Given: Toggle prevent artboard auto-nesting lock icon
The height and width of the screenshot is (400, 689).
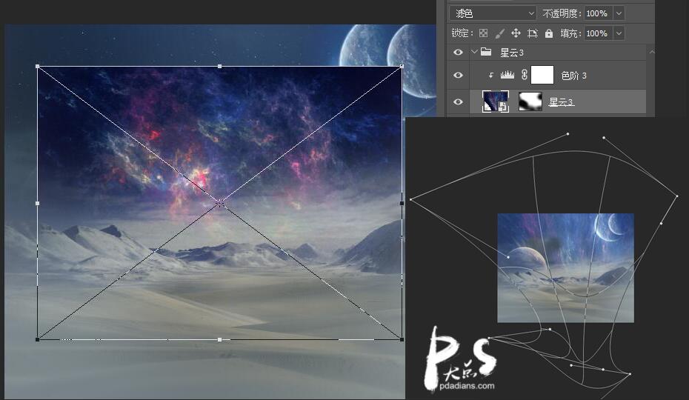Looking at the screenshot, I should [532, 33].
